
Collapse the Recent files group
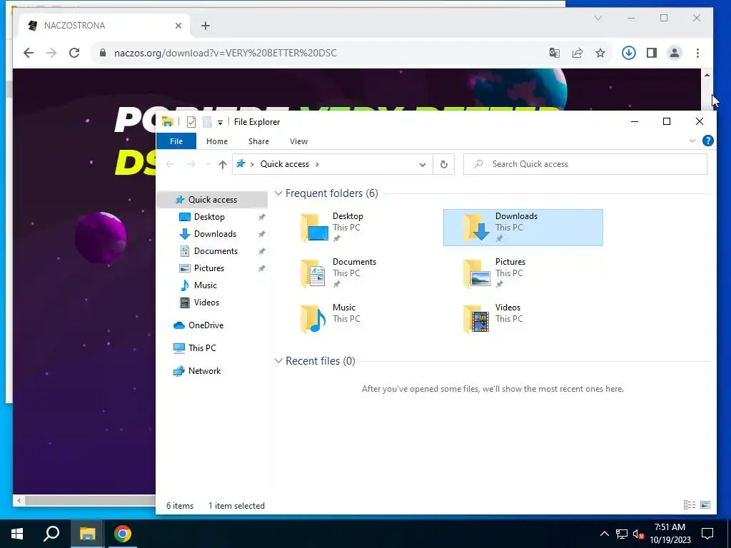click(x=278, y=360)
